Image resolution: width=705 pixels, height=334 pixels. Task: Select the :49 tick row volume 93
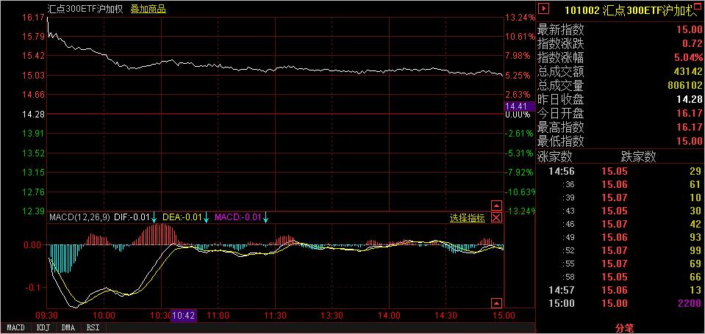coord(695,238)
